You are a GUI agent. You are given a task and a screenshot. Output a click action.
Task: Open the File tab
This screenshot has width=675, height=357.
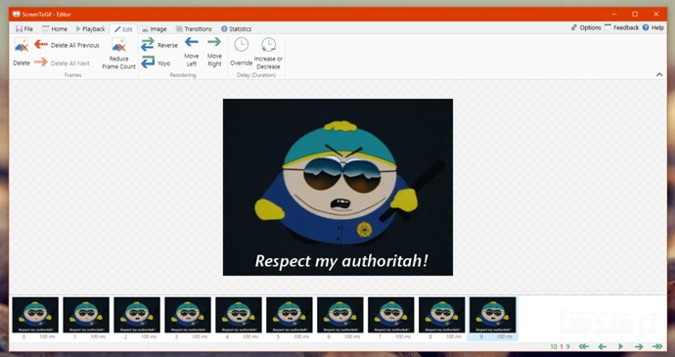coord(24,28)
